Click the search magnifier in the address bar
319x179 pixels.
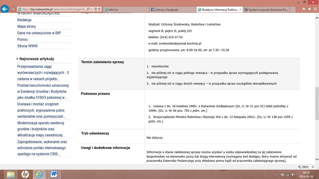(x=88, y=9)
